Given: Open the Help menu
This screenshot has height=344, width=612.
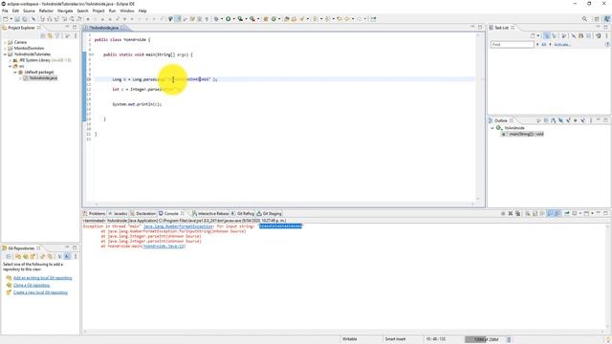Looking at the screenshot, I should 142,11.
